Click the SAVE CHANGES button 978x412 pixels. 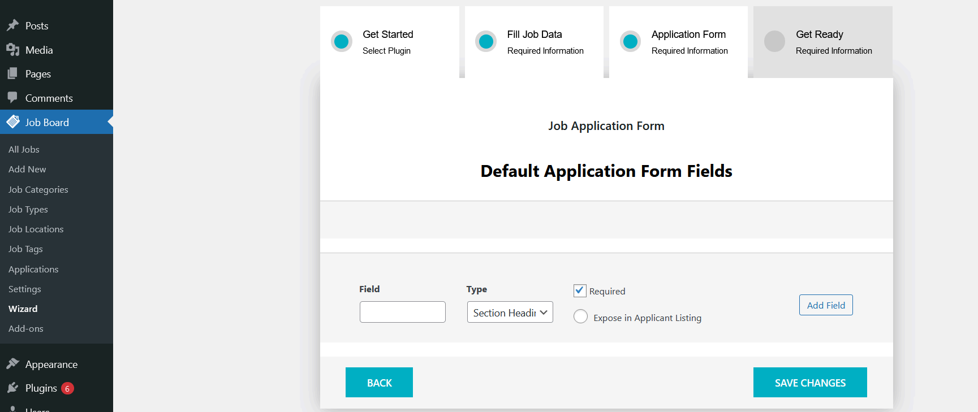click(809, 383)
